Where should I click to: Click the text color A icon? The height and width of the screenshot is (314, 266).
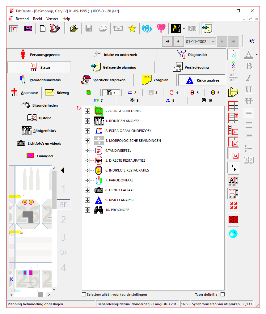[x=249, y=55]
